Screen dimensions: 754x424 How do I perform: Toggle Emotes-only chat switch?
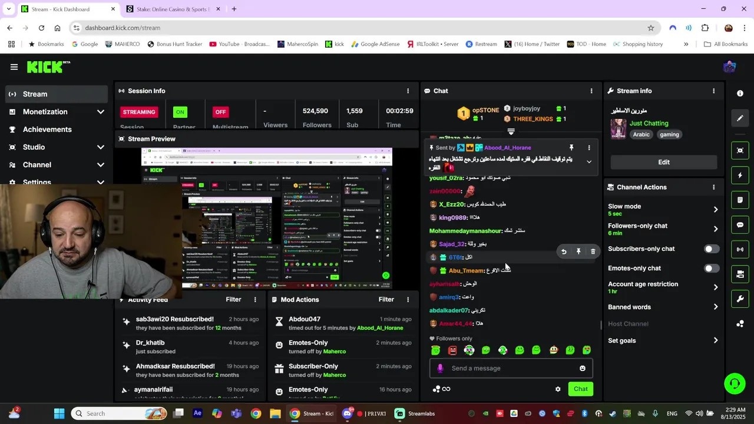(712, 269)
